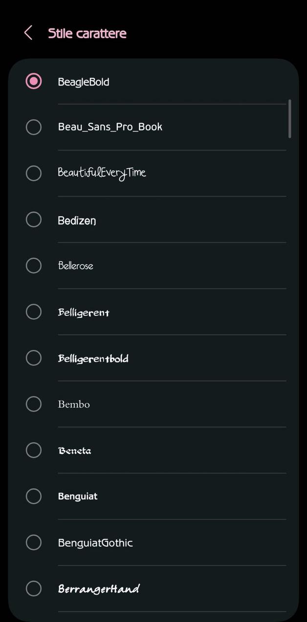
Task: Select the Belligerent font option
Action: click(x=33, y=311)
